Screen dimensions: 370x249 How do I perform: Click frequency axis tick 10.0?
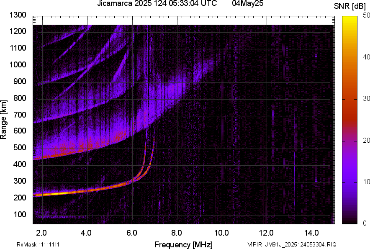coord(221,233)
